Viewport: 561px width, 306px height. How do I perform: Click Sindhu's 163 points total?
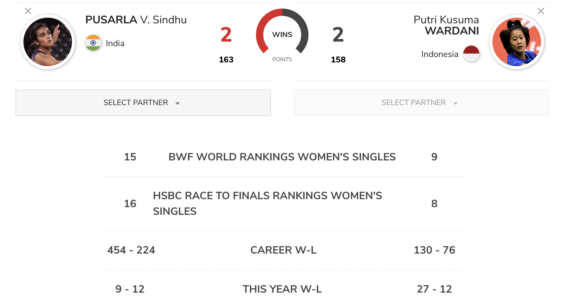point(226,60)
